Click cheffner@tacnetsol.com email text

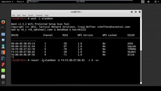pos(114,27)
